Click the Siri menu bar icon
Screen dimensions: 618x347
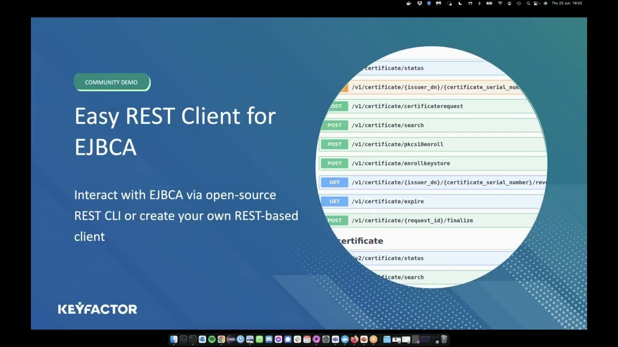(546, 3)
